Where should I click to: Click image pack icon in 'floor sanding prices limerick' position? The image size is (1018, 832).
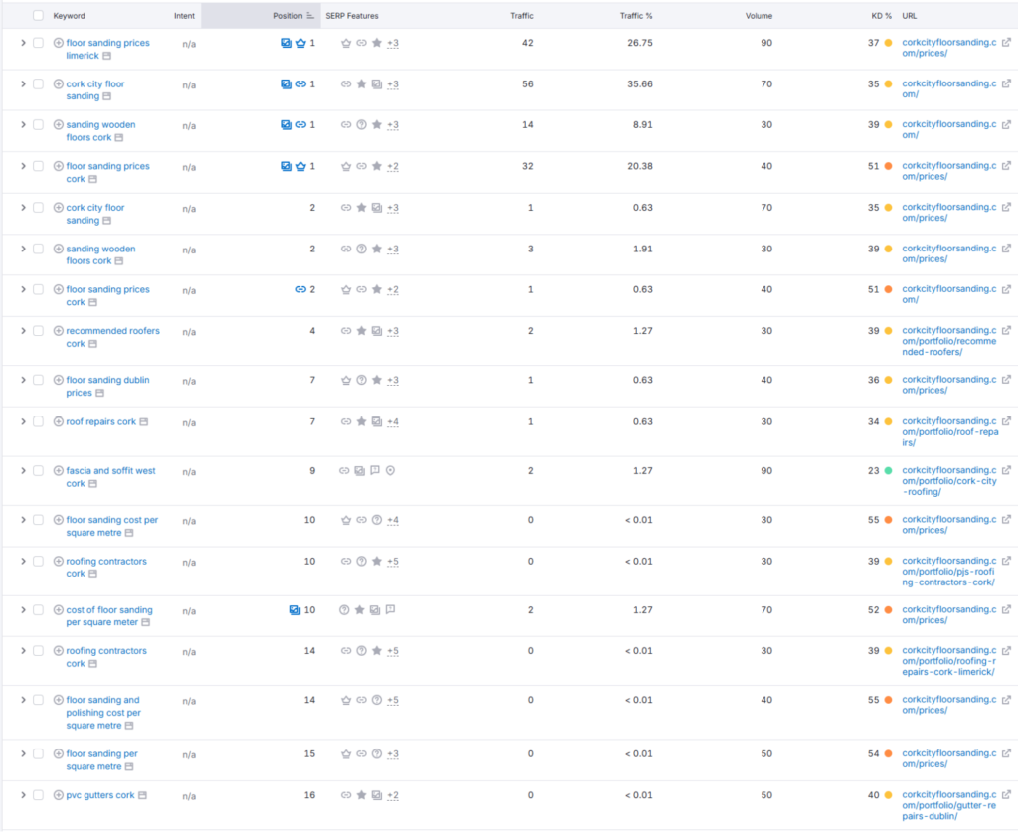286,43
